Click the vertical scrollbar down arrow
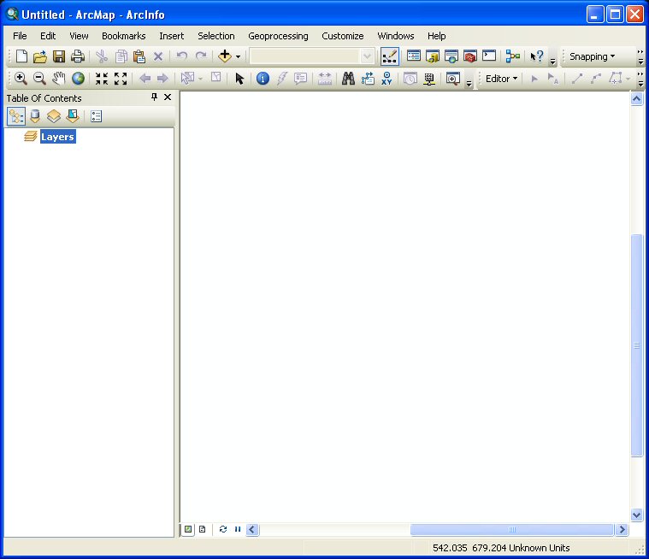This screenshot has width=649, height=559. (636, 515)
